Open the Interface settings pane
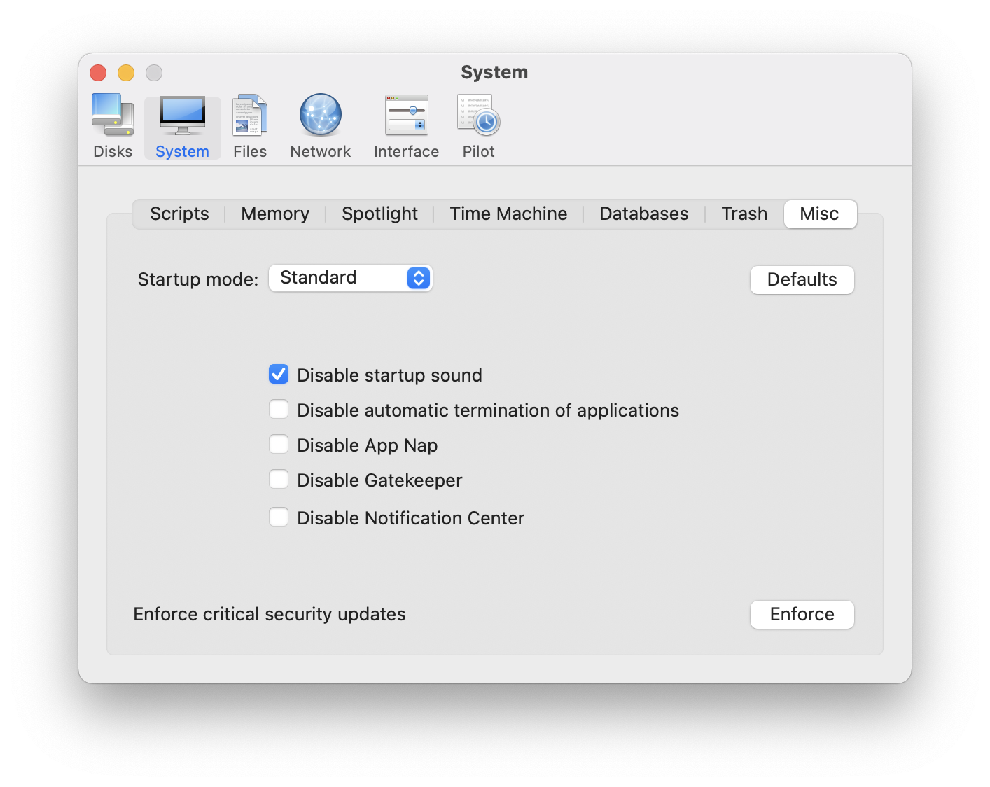 (406, 127)
